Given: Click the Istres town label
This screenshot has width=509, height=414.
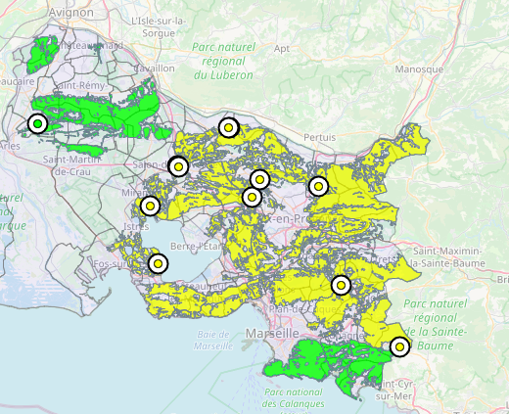Looking at the screenshot, I should pyautogui.click(x=136, y=226).
